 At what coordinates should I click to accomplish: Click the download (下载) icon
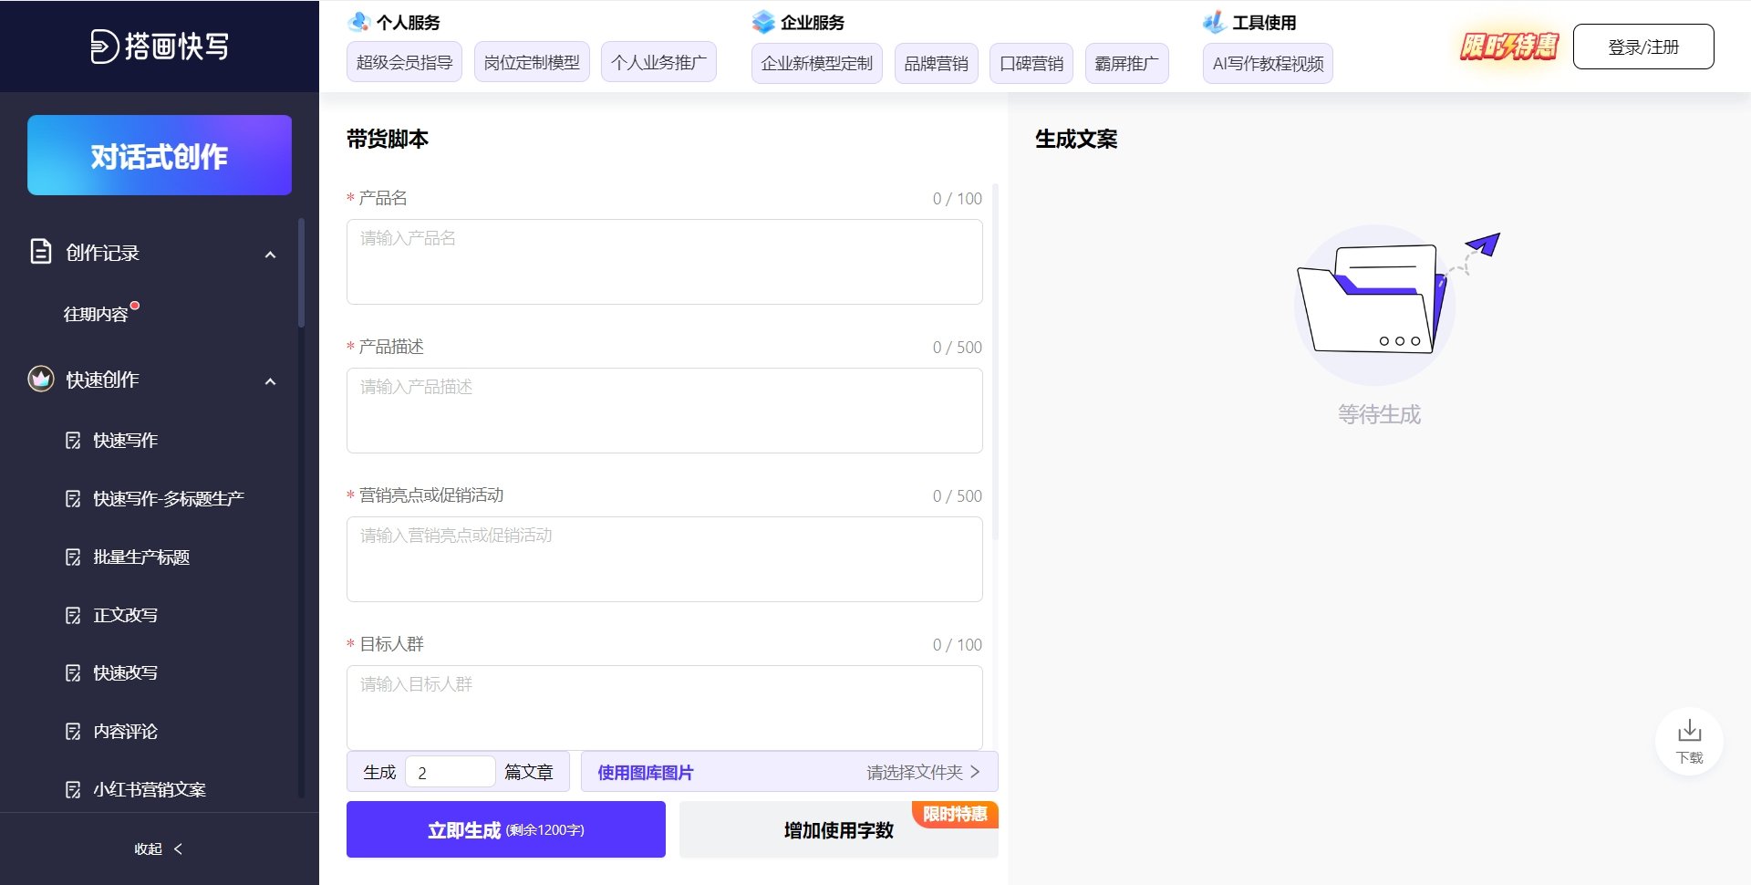point(1689,732)
